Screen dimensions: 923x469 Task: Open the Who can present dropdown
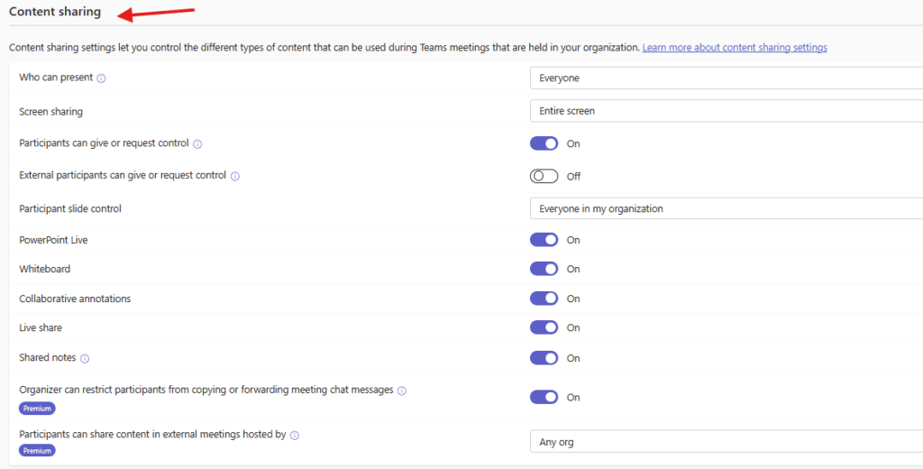726,78
